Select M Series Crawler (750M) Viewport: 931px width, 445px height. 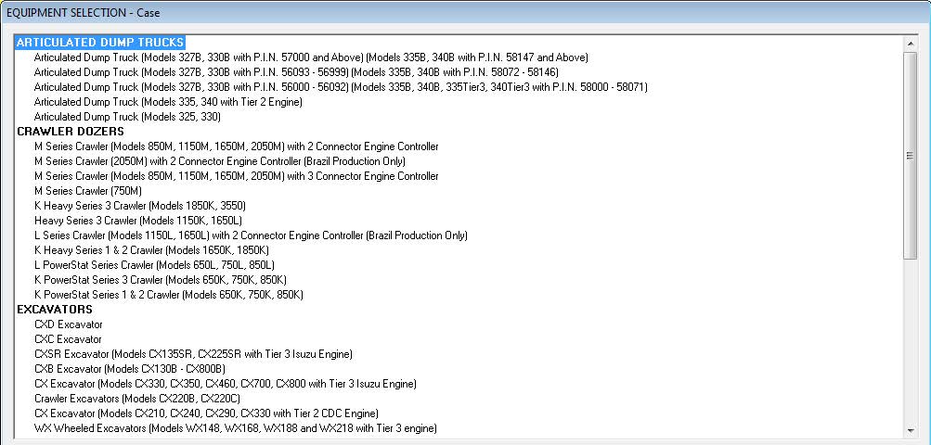(x=88, y=191)
